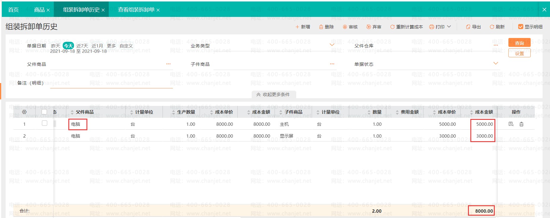Expand the 业务类型 dropdown

pyautogui.click(x=332, y=45)
